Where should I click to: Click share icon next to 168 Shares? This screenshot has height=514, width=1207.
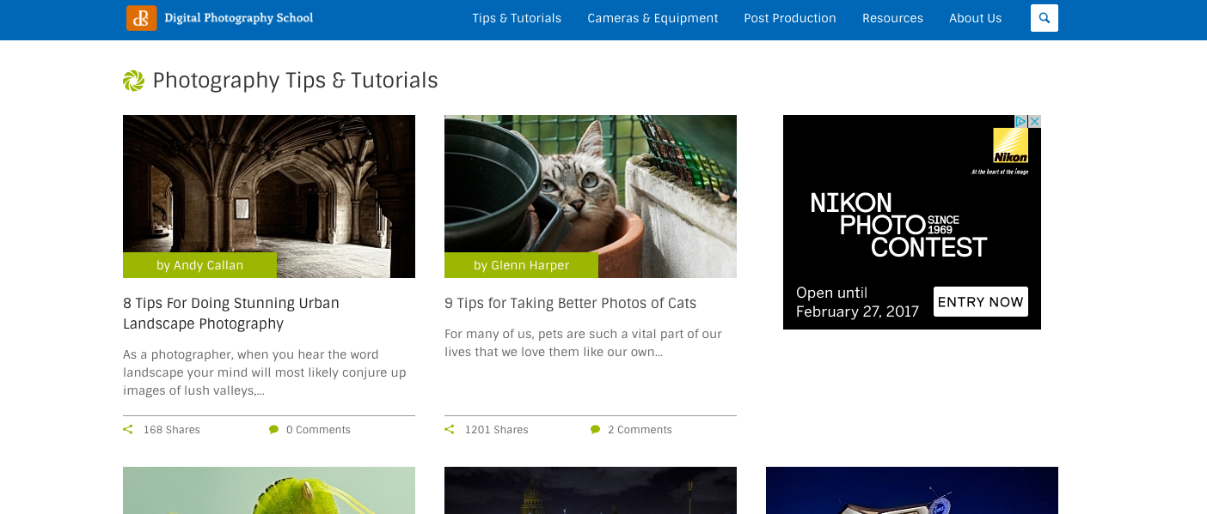coord(128,430)
